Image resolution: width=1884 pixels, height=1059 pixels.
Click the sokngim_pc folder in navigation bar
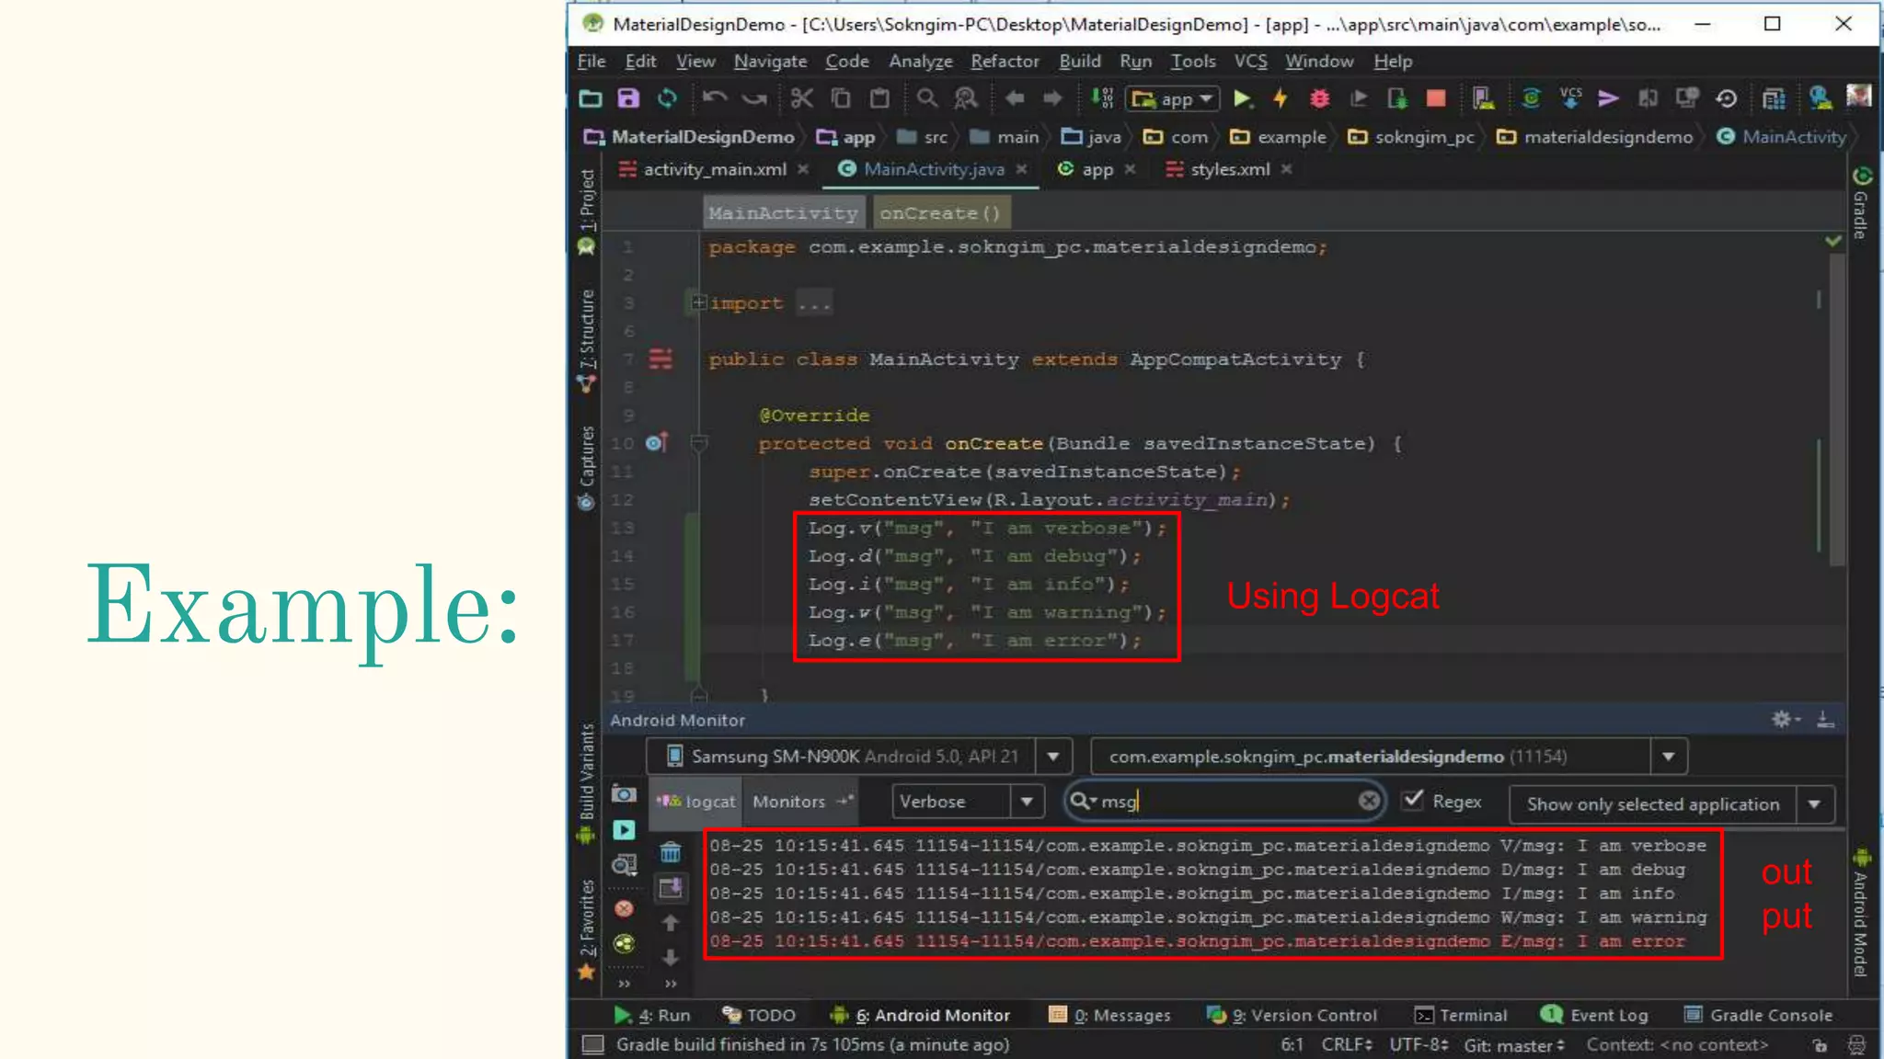pyautogui.click(x=1411, y=137)
